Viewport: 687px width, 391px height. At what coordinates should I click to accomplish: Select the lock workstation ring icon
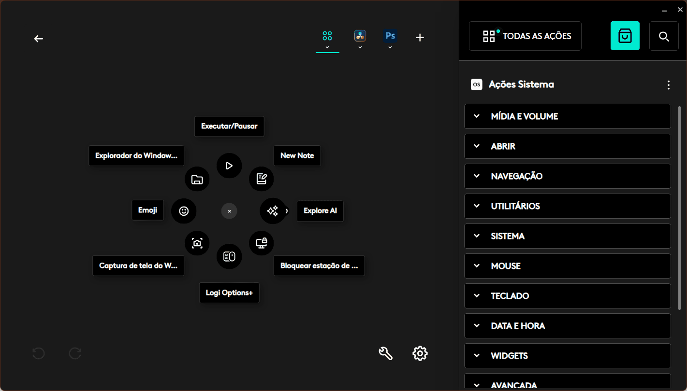click(x=262, y=243)
